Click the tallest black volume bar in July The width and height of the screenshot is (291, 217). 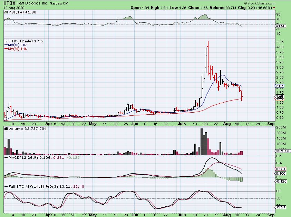[x=202, y=142]
